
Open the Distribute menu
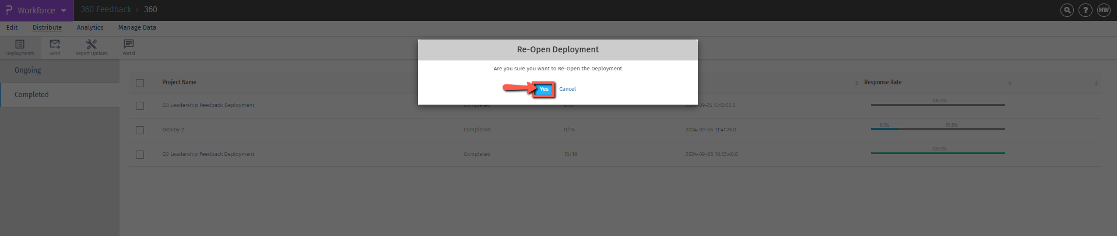[47, 27]
